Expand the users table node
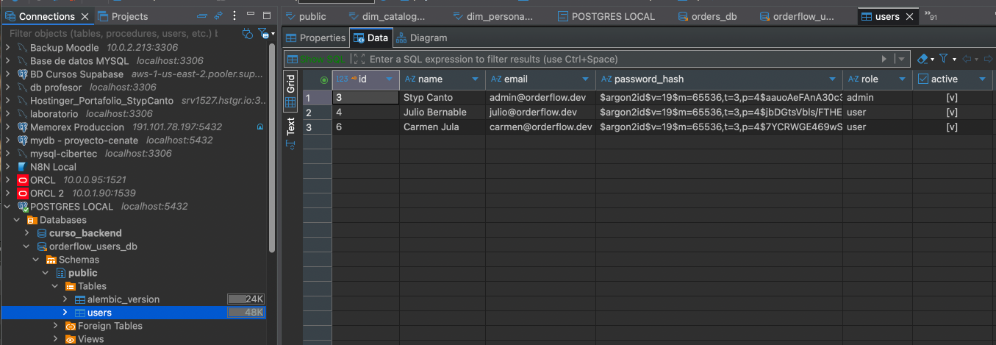This screenshot has height=345, width=996. 65,313
